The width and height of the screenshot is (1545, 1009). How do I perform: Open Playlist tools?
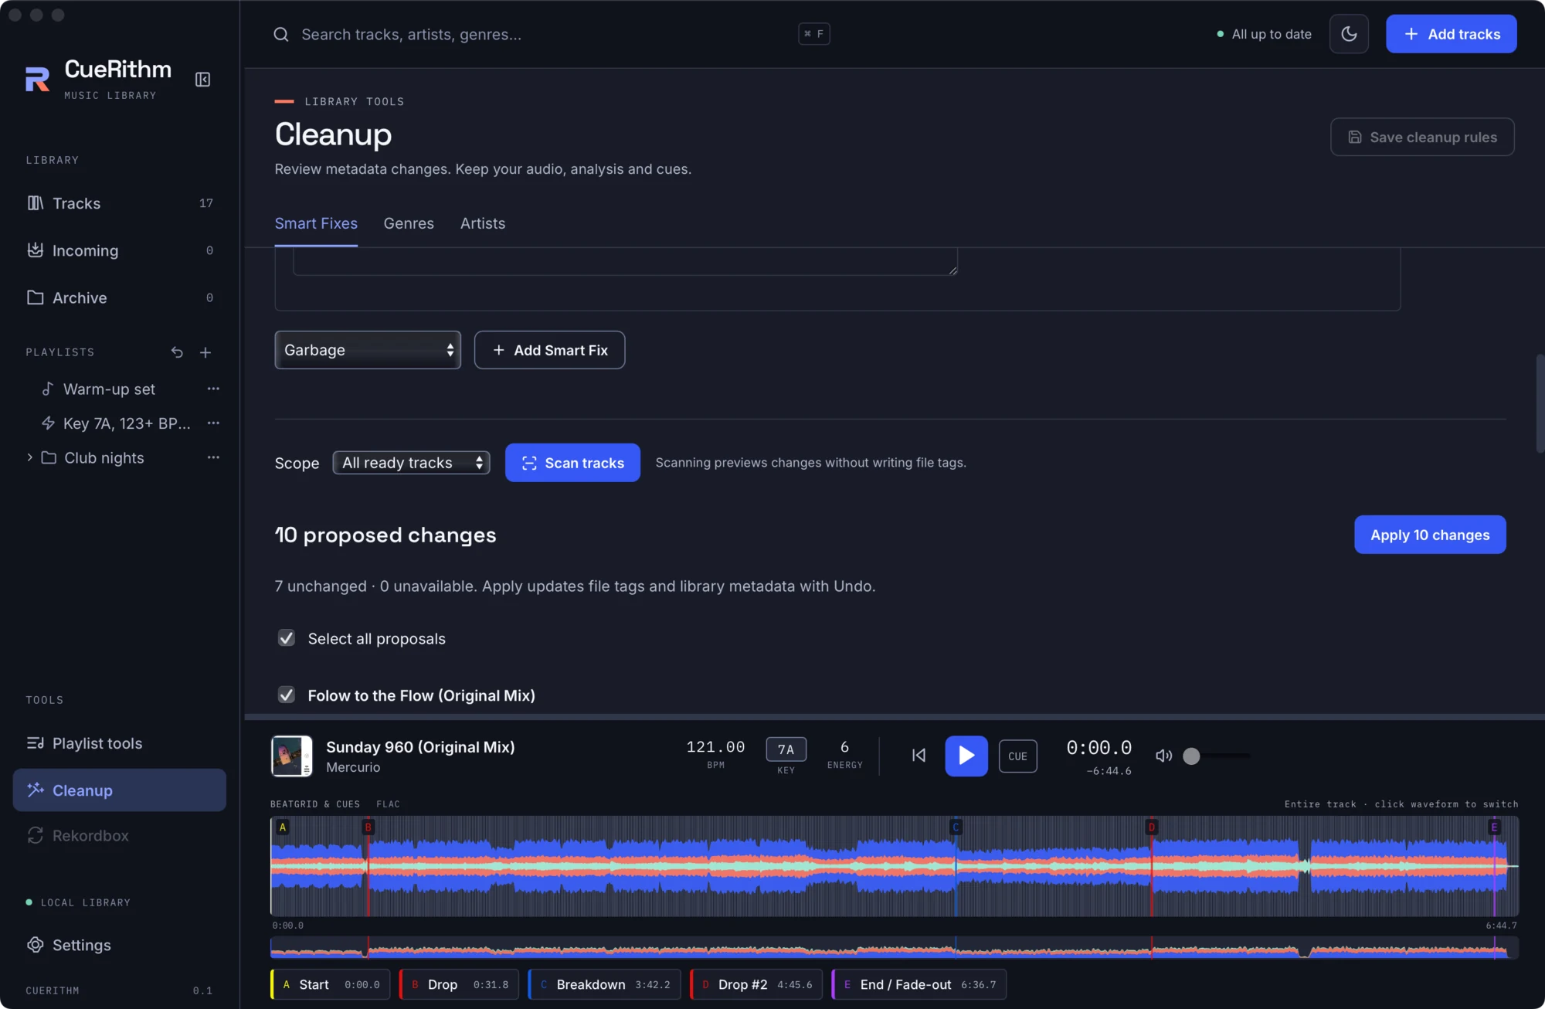click(120, 743)
